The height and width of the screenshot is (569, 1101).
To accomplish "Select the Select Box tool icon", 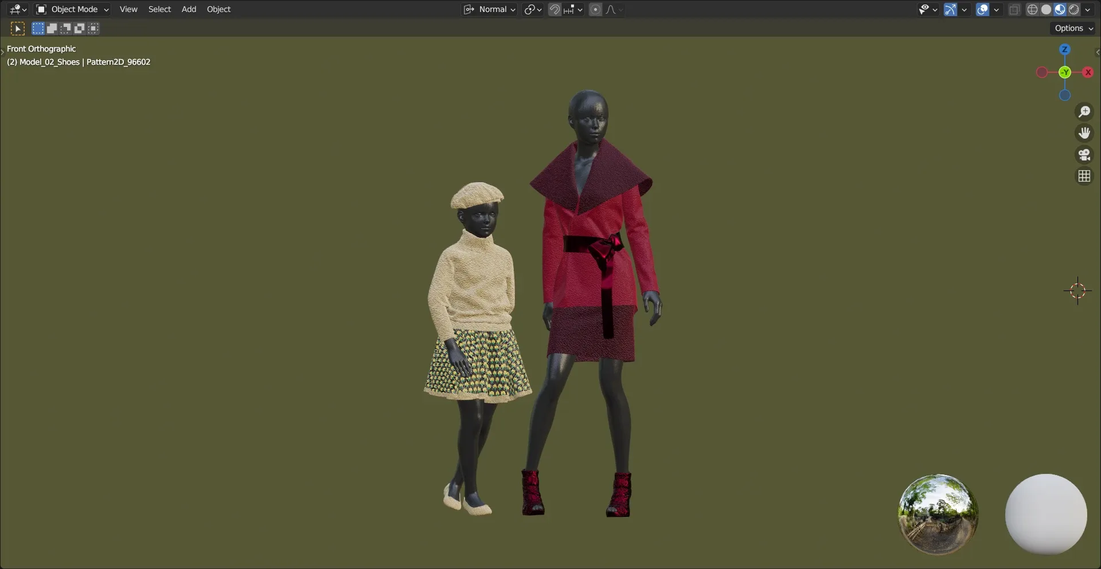I will (18, 28).
